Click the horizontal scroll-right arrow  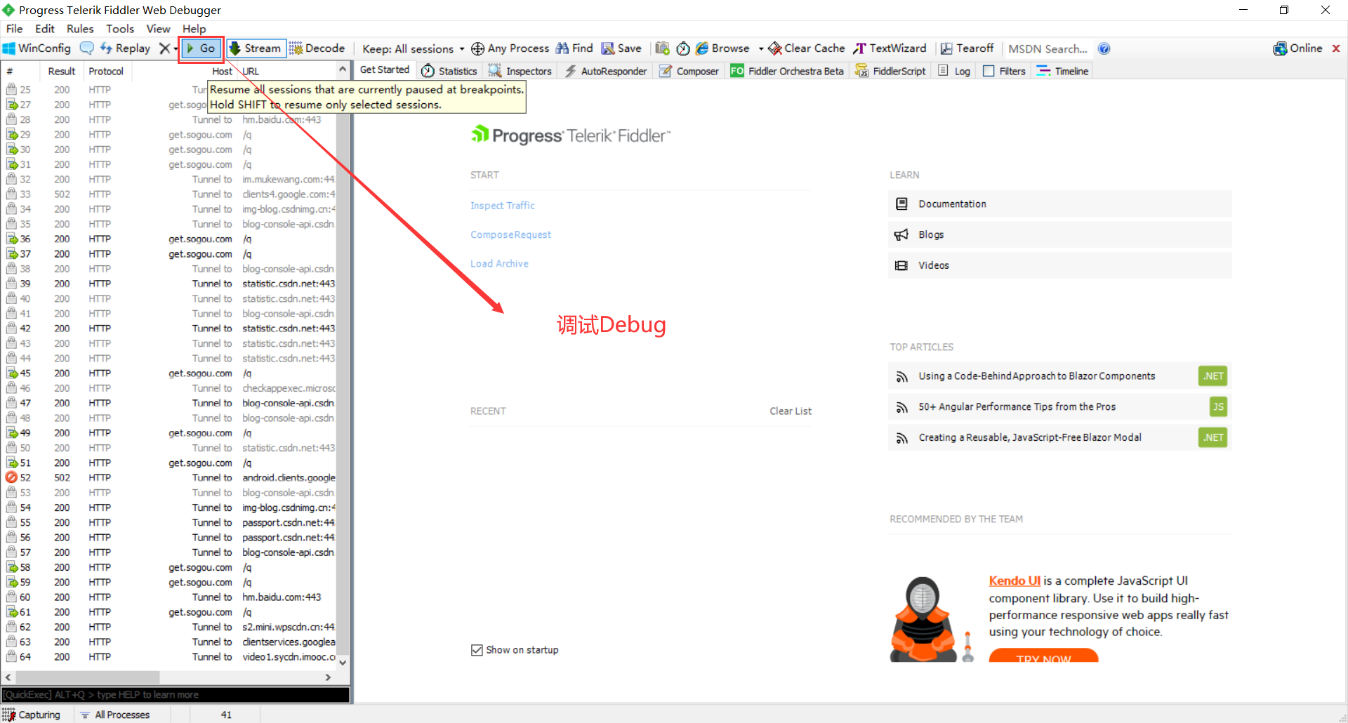click(x=328, y=677)
